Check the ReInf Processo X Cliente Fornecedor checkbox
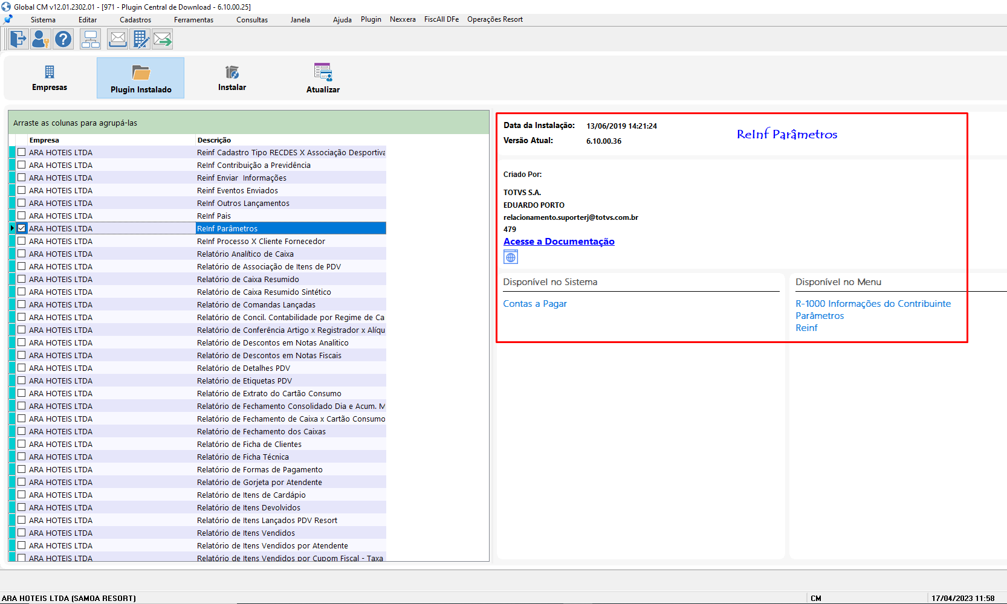This screenshot has width=1007, height=604. coord(22,241)
